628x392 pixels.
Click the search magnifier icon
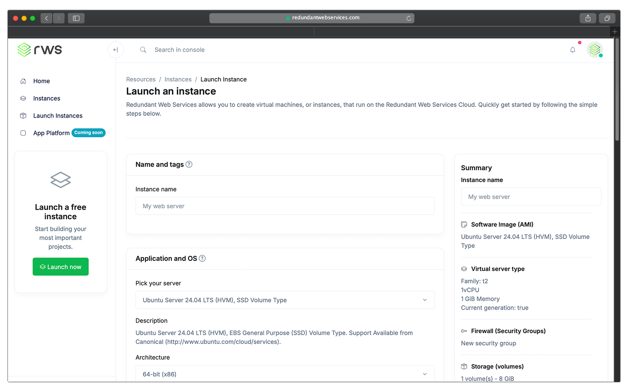143,50
